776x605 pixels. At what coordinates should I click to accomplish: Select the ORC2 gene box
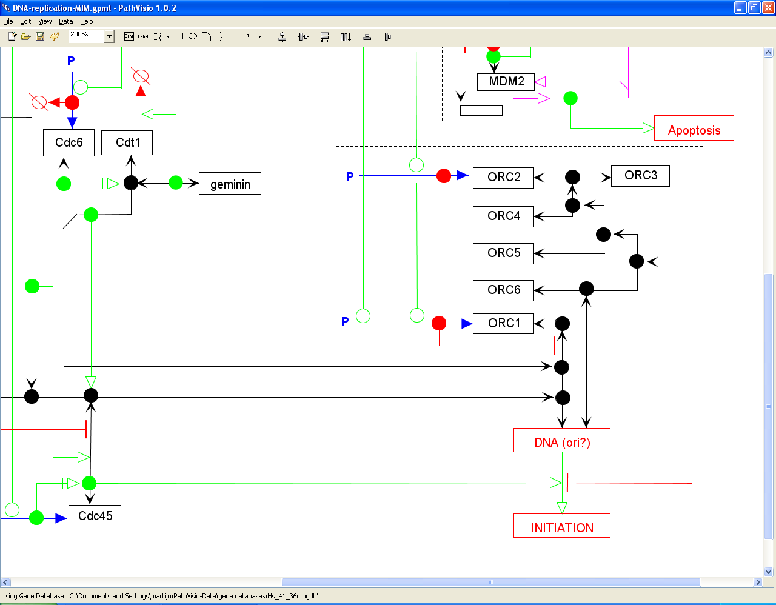tap(504, 177)
